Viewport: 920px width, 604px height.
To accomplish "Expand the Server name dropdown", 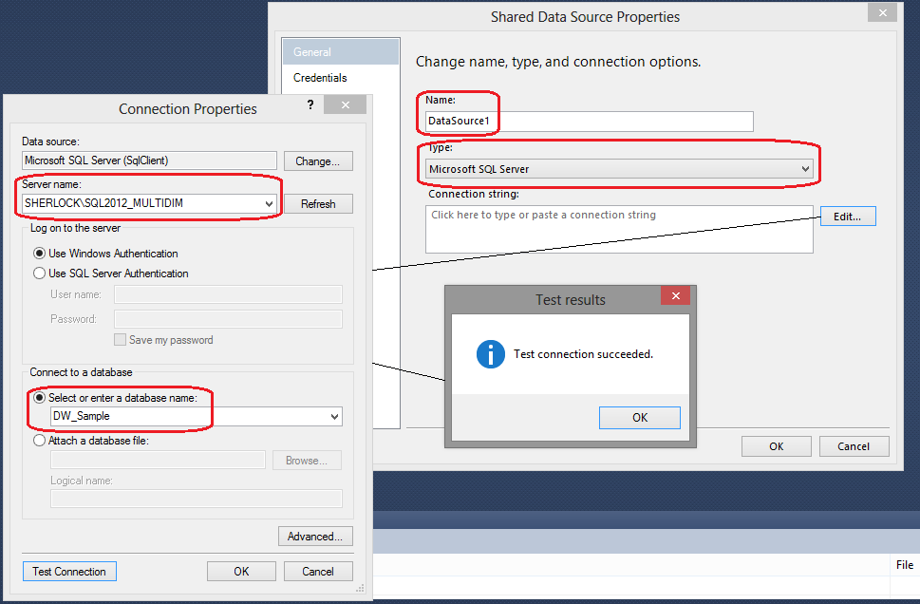I will [x=269, y=203].
